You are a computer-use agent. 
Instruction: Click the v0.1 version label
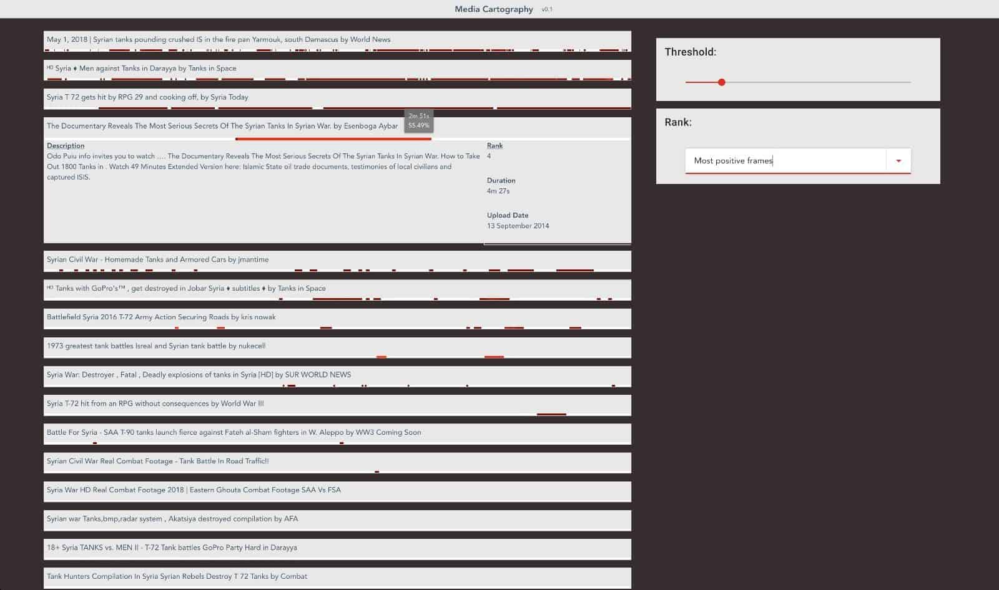pyautogui.click(x=546, y=9)
